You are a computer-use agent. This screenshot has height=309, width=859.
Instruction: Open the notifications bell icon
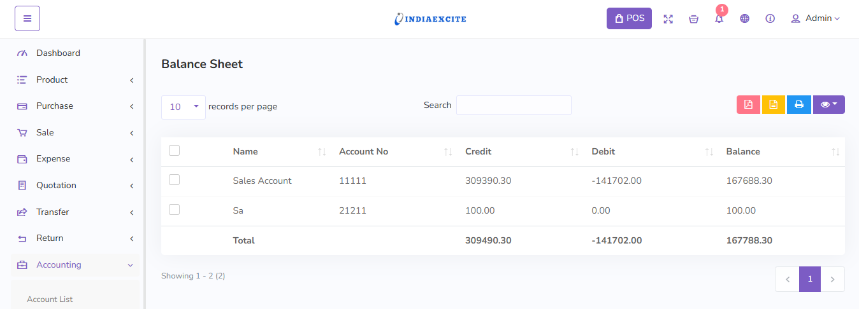pyautogui.click(x=719, y=19)
